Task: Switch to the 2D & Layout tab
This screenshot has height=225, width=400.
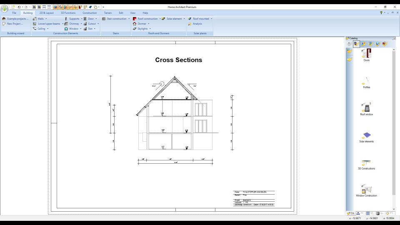Action: point(46,13)
